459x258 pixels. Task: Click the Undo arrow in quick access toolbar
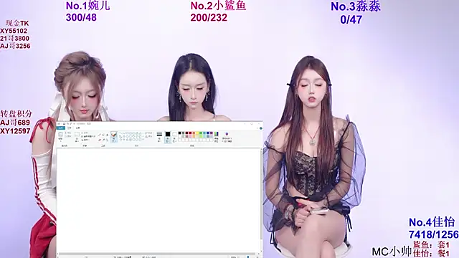click(67, 124)
